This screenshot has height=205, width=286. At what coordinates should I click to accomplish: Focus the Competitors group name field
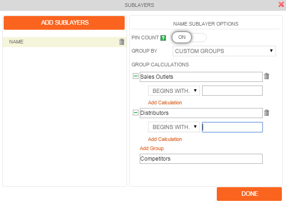[201, 159]
